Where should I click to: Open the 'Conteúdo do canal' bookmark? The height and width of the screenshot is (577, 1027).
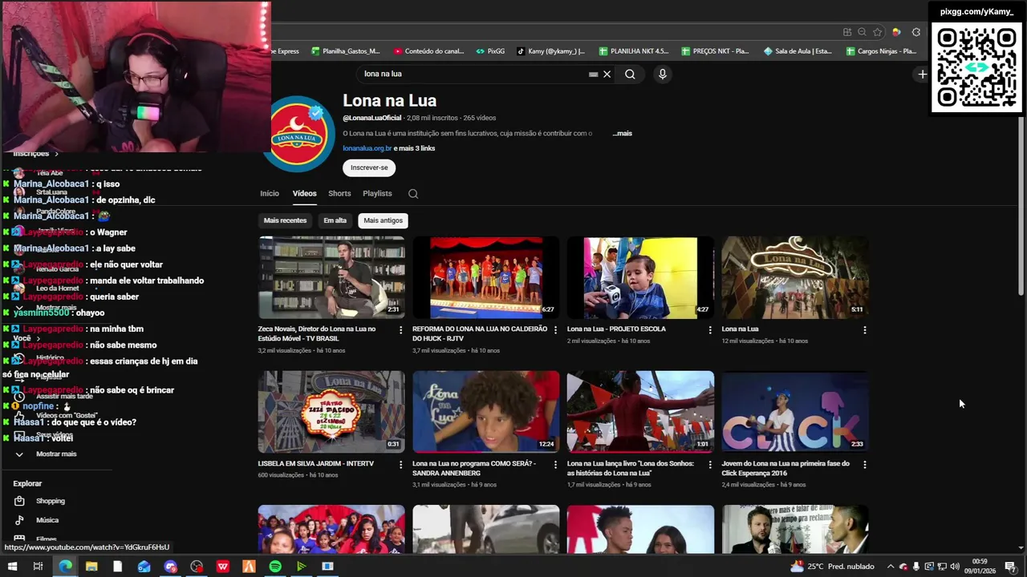428,51
